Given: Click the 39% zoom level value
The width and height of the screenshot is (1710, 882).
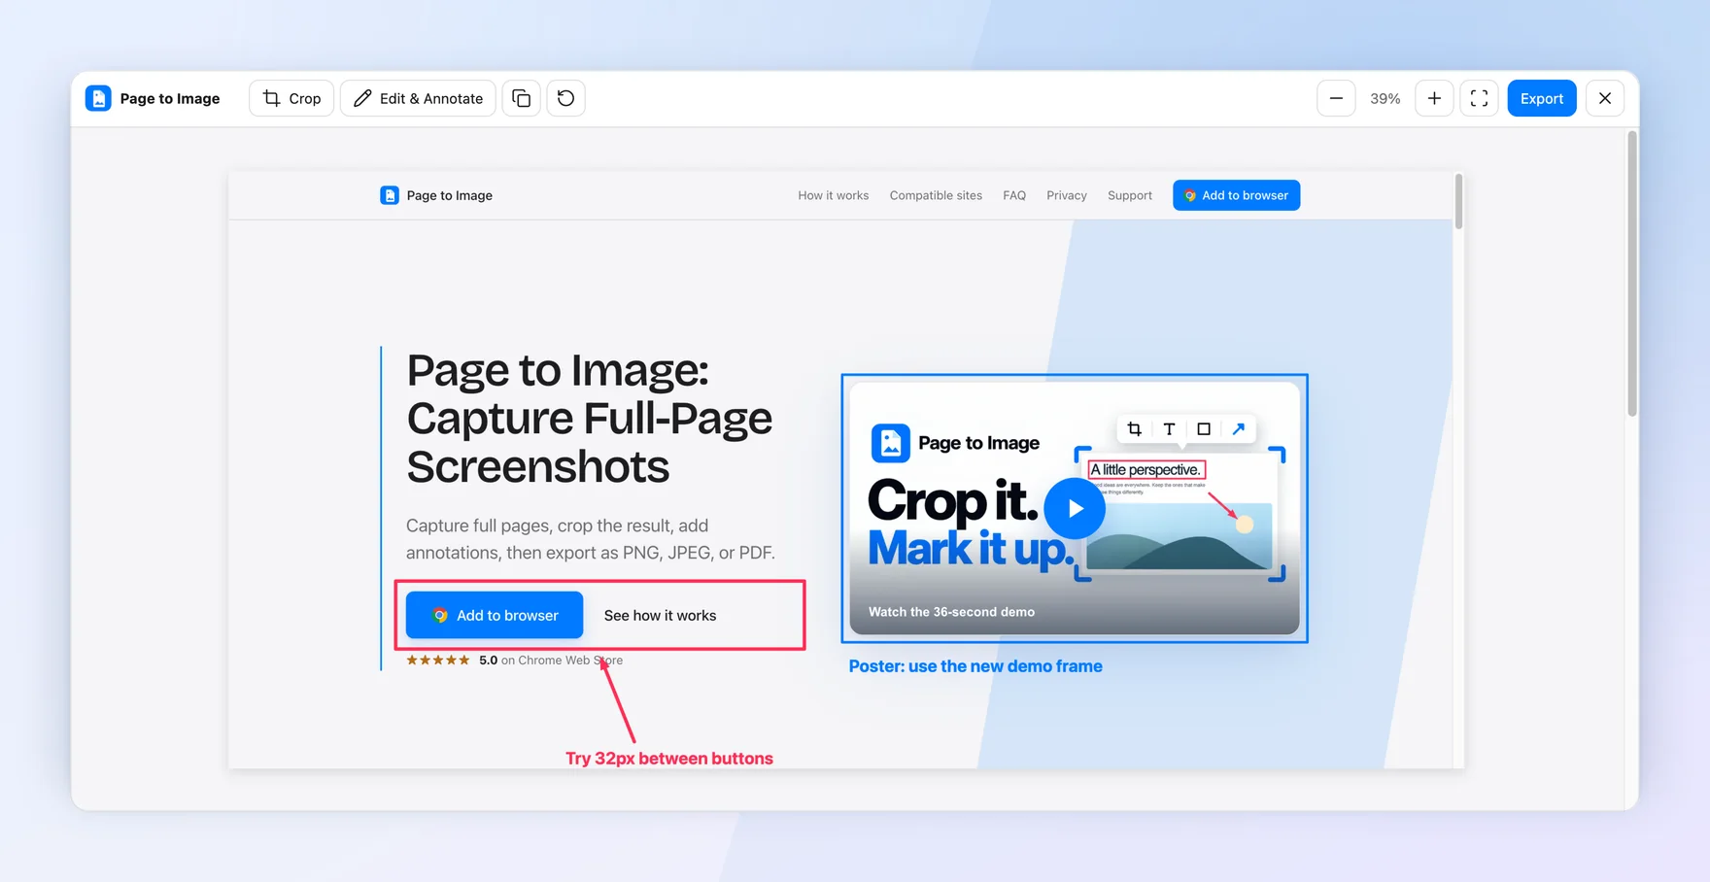Looking at the screenshot, I should coord(1385,98).
